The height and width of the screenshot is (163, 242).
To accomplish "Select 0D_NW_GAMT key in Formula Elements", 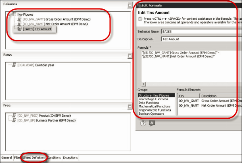I will [189, 101].
